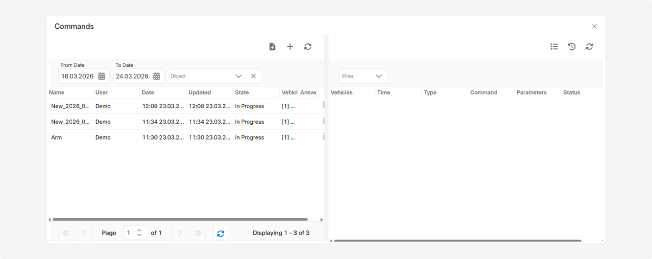This screenshot has width=652, height=259.
Task: Select the Arm command row
Action: (57, 138)
